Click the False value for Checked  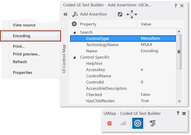click(145, 95)
